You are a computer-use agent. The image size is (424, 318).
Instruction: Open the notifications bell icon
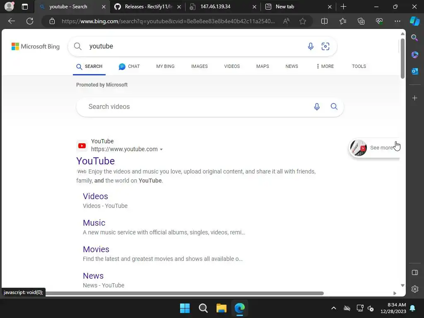413,308
